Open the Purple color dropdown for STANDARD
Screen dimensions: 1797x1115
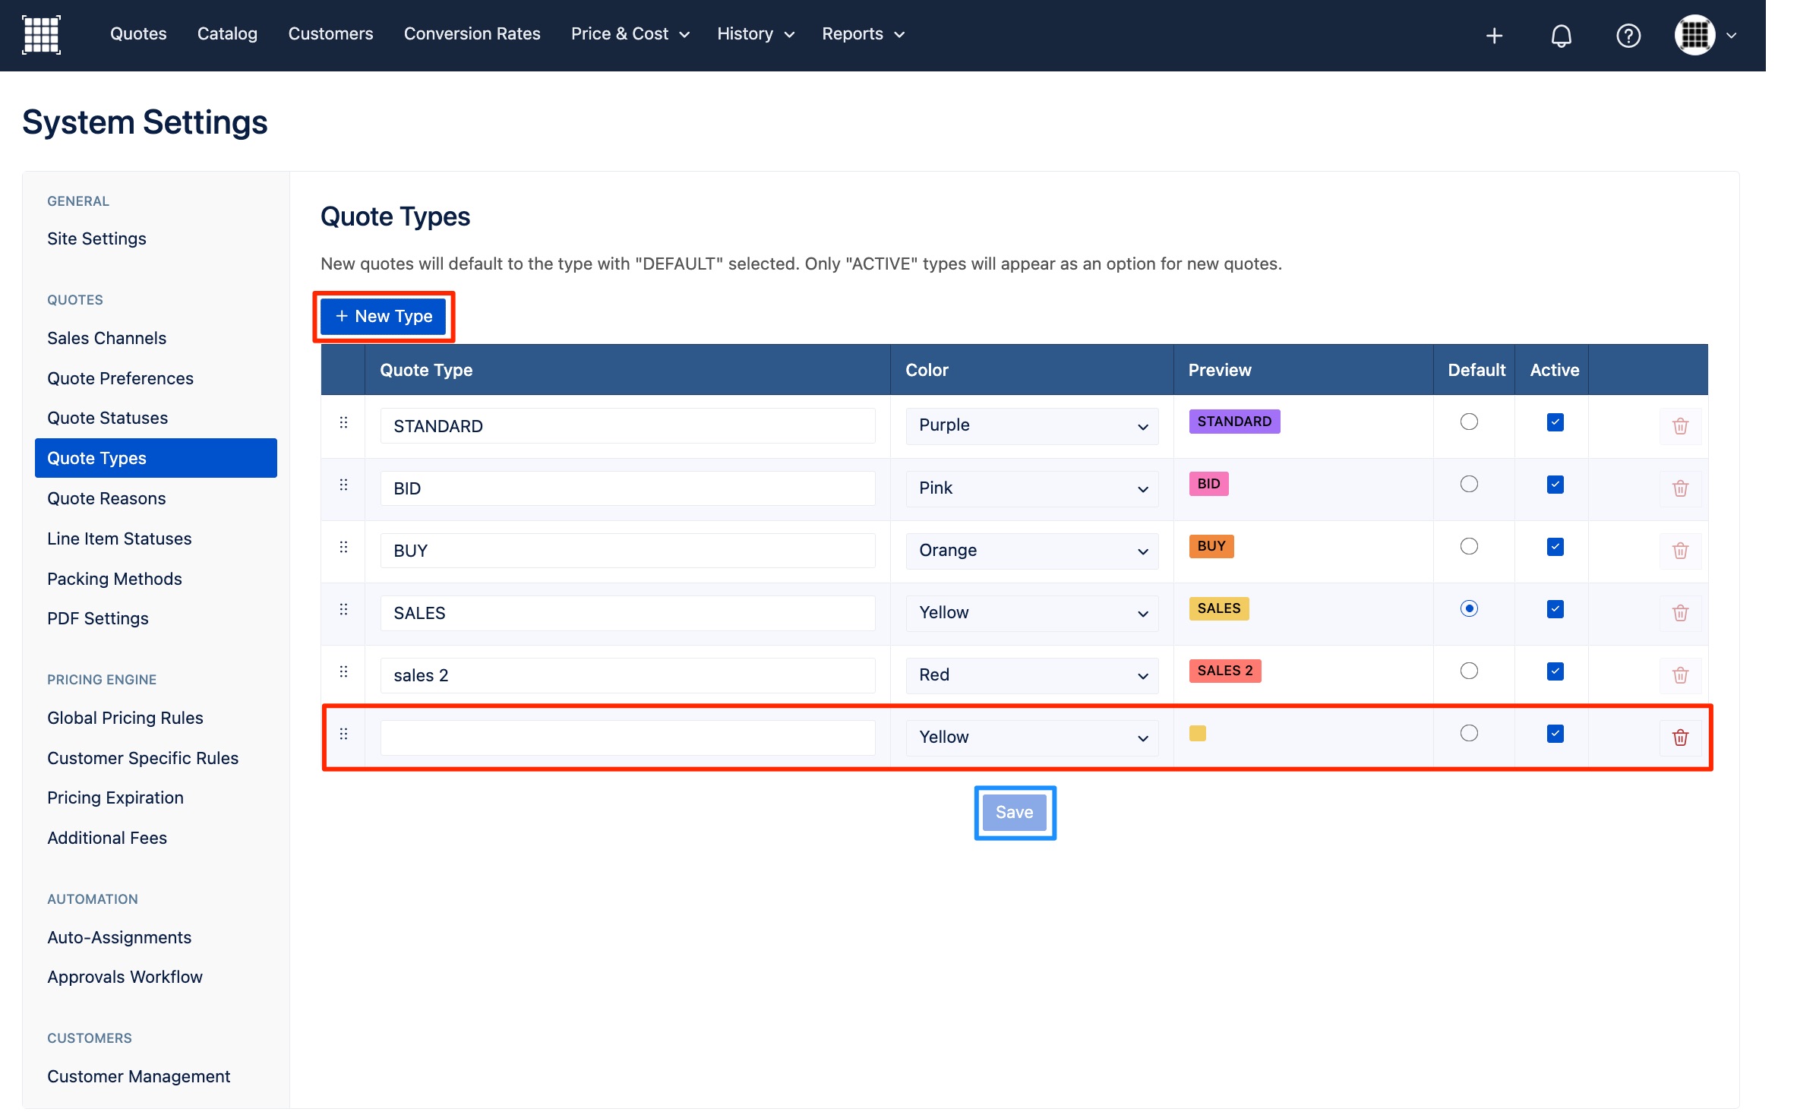pos(1031,426)
